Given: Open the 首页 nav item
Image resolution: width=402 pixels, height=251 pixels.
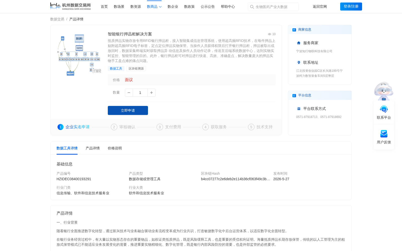Looking at the screenshot, I should coord(104,7).
